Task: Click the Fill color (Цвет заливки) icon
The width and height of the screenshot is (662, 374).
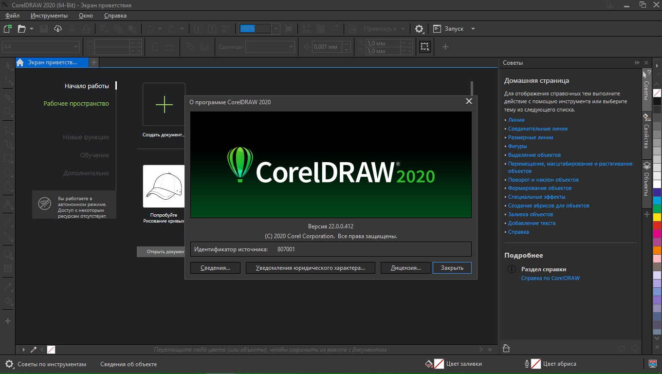Action: (429, 364)
